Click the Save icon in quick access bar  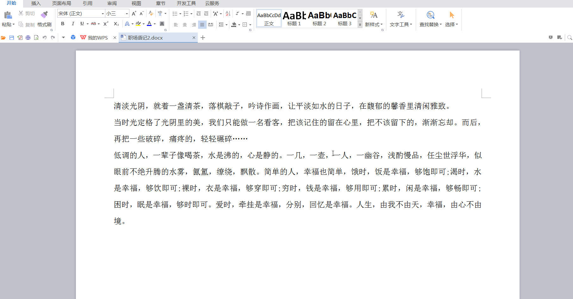tap(12, 38)
